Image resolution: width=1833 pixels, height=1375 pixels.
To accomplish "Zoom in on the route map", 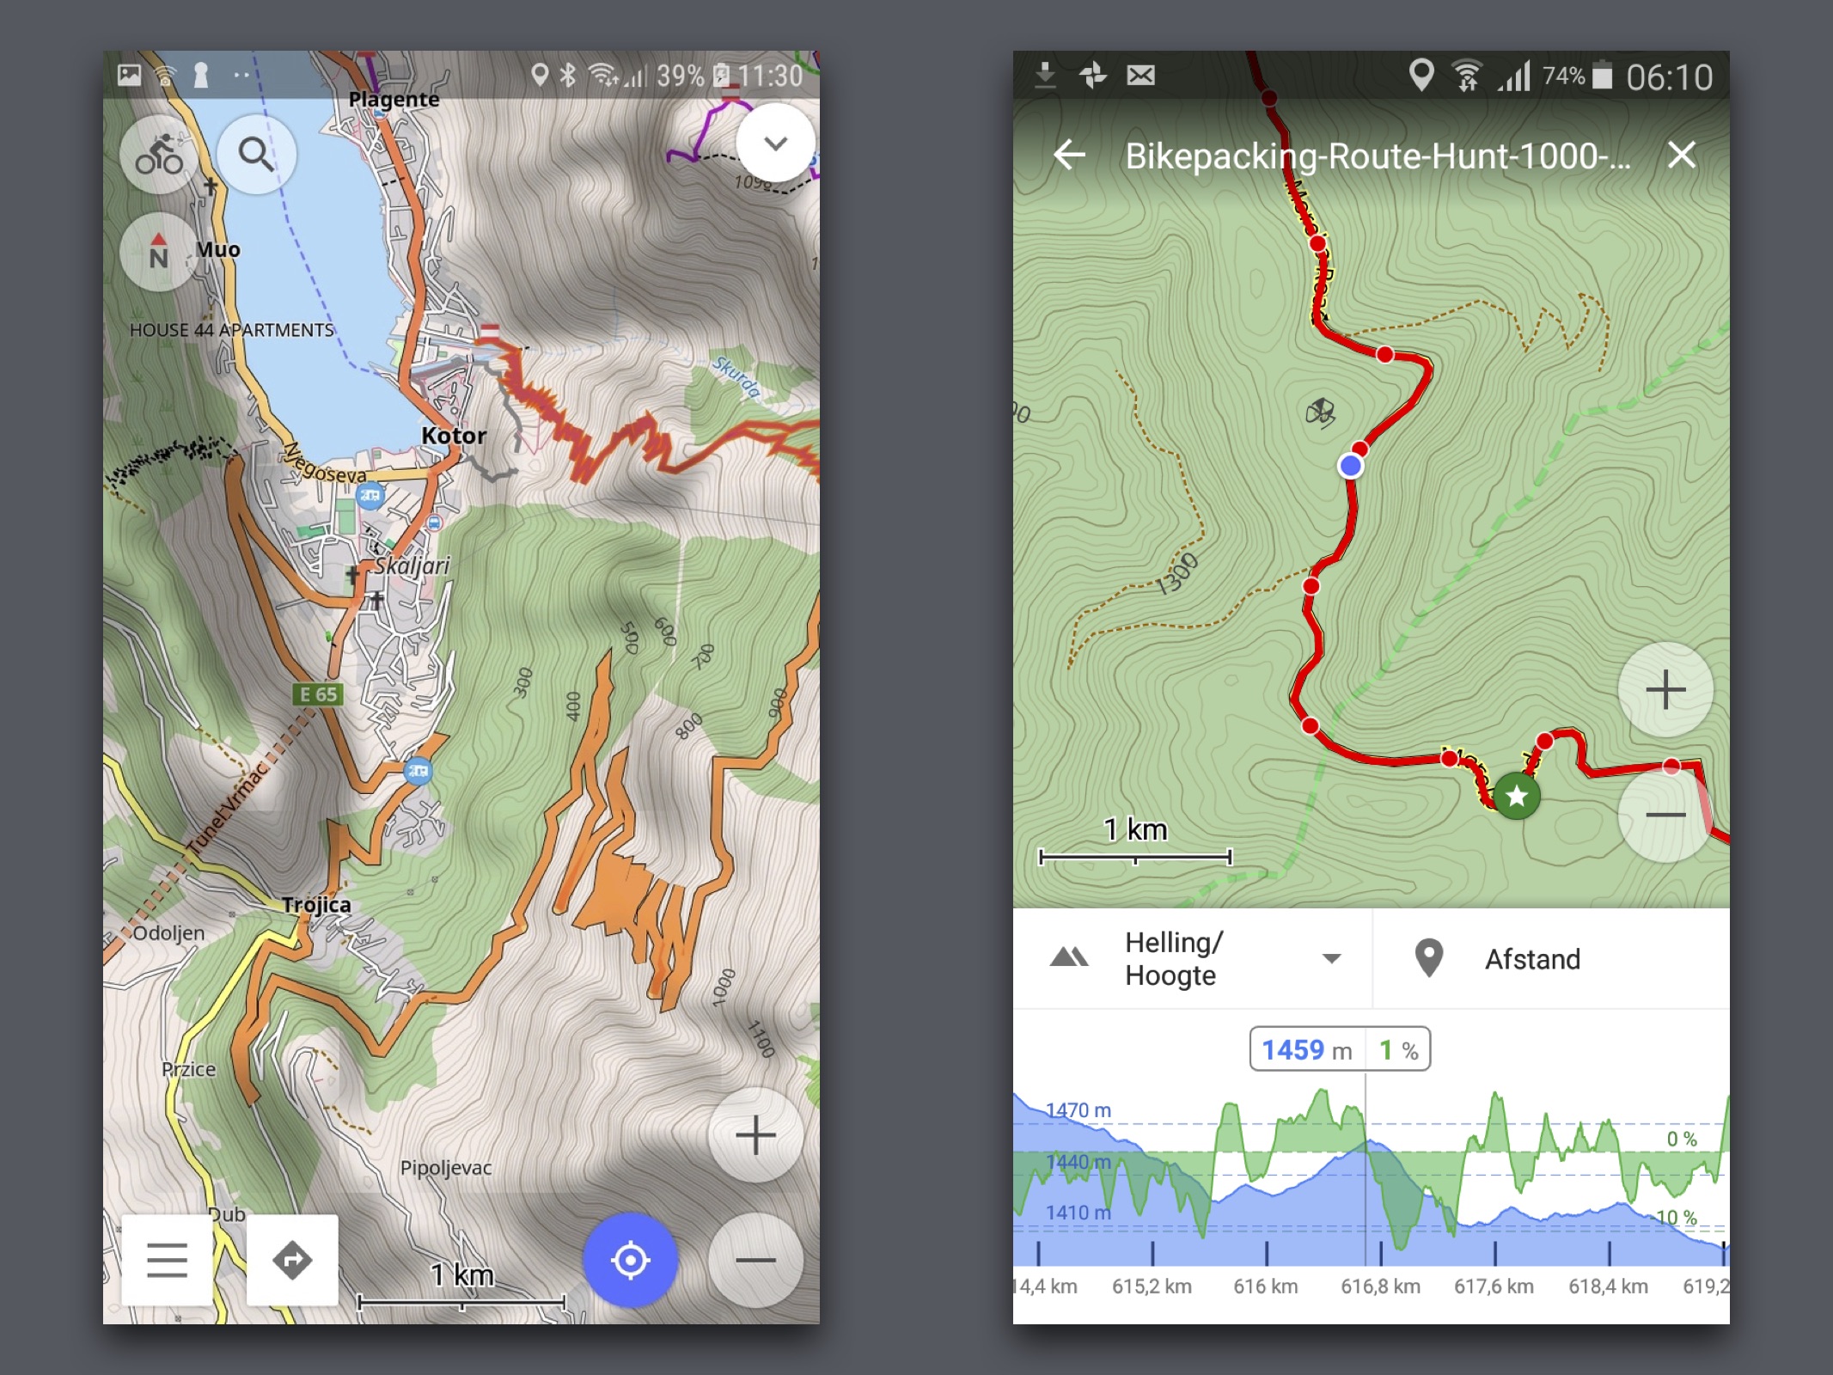I will (x=1665, y=689).
